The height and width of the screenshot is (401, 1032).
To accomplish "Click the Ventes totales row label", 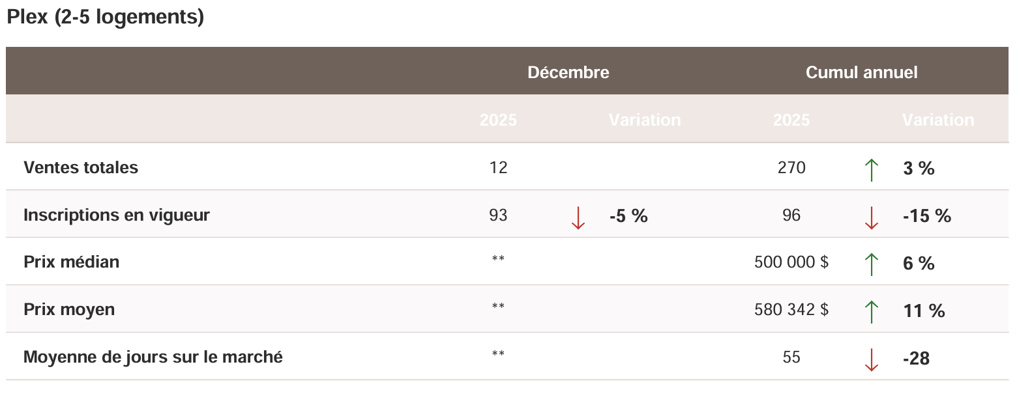I will tap(81, 167).
